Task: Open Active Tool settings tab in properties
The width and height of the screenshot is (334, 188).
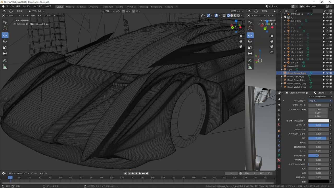Action: point(279,99)
